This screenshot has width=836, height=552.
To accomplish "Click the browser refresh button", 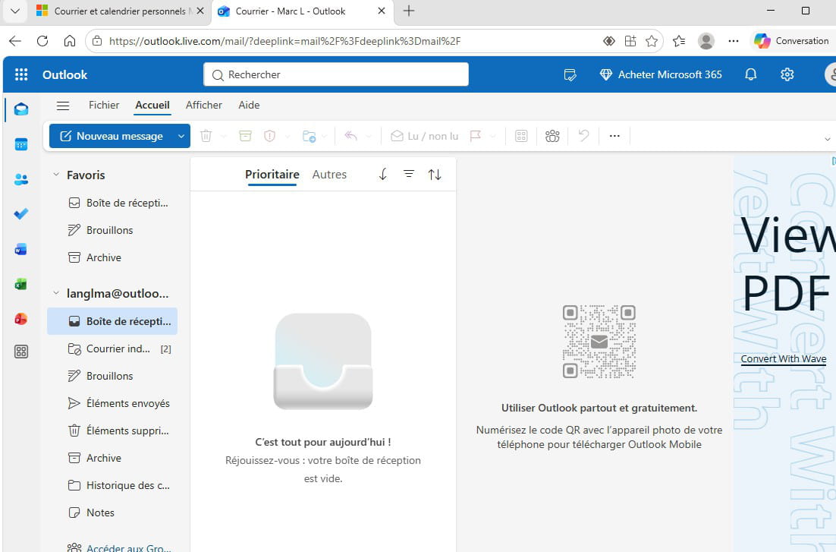I will (x=42, y=41).
